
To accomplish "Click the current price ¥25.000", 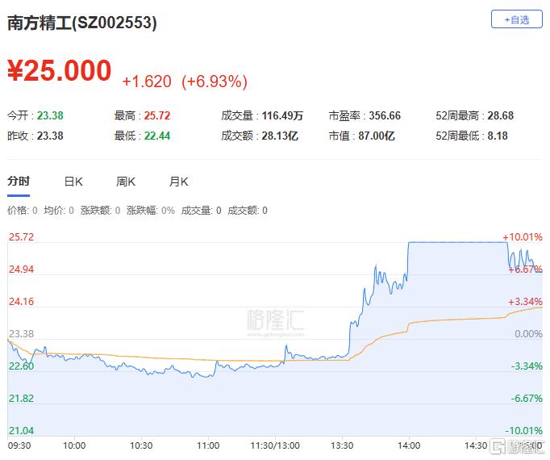I will tap(60, 70).
